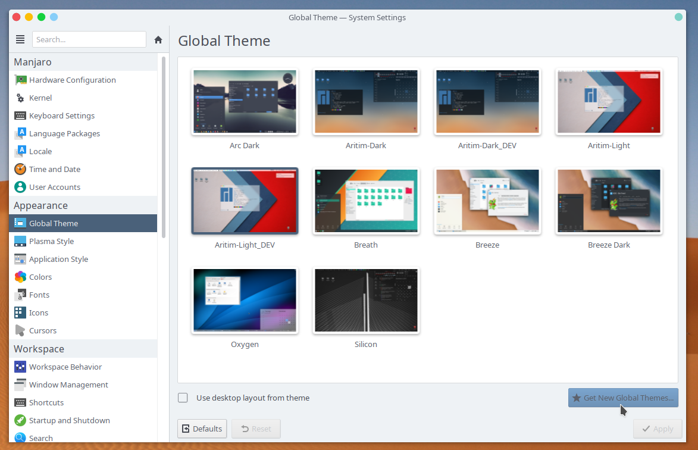Click the Global Theme sidebar icon
The width and height of the screenshot is (698, 450).
20,223
